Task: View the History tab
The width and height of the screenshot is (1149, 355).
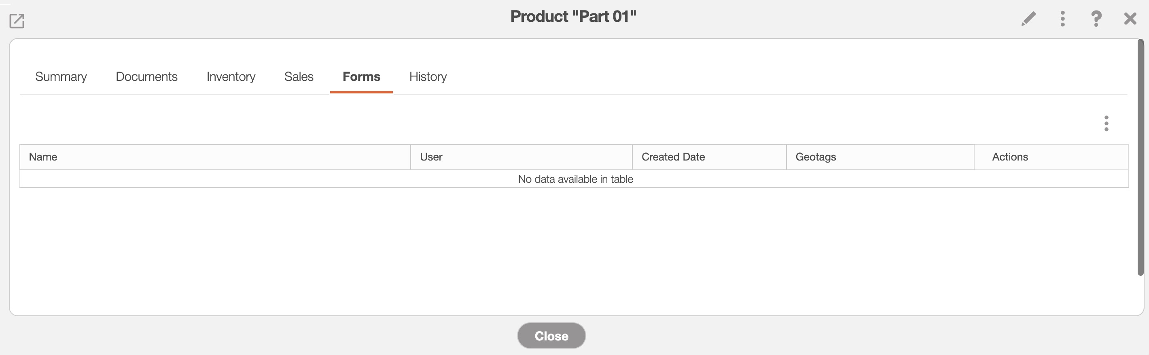Action: [x=428, y=77]
